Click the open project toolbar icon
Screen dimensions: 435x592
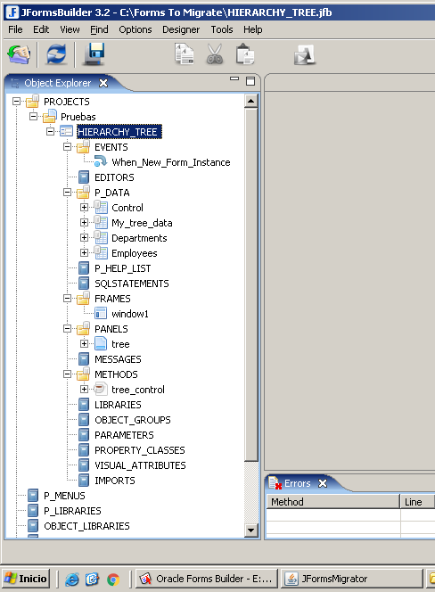[19, 54]
